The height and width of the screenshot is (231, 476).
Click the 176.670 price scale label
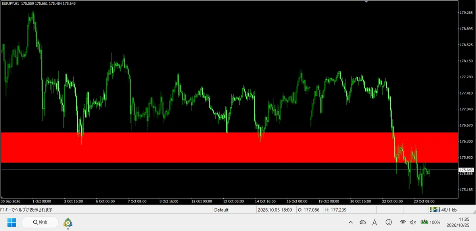coord(466,125)
